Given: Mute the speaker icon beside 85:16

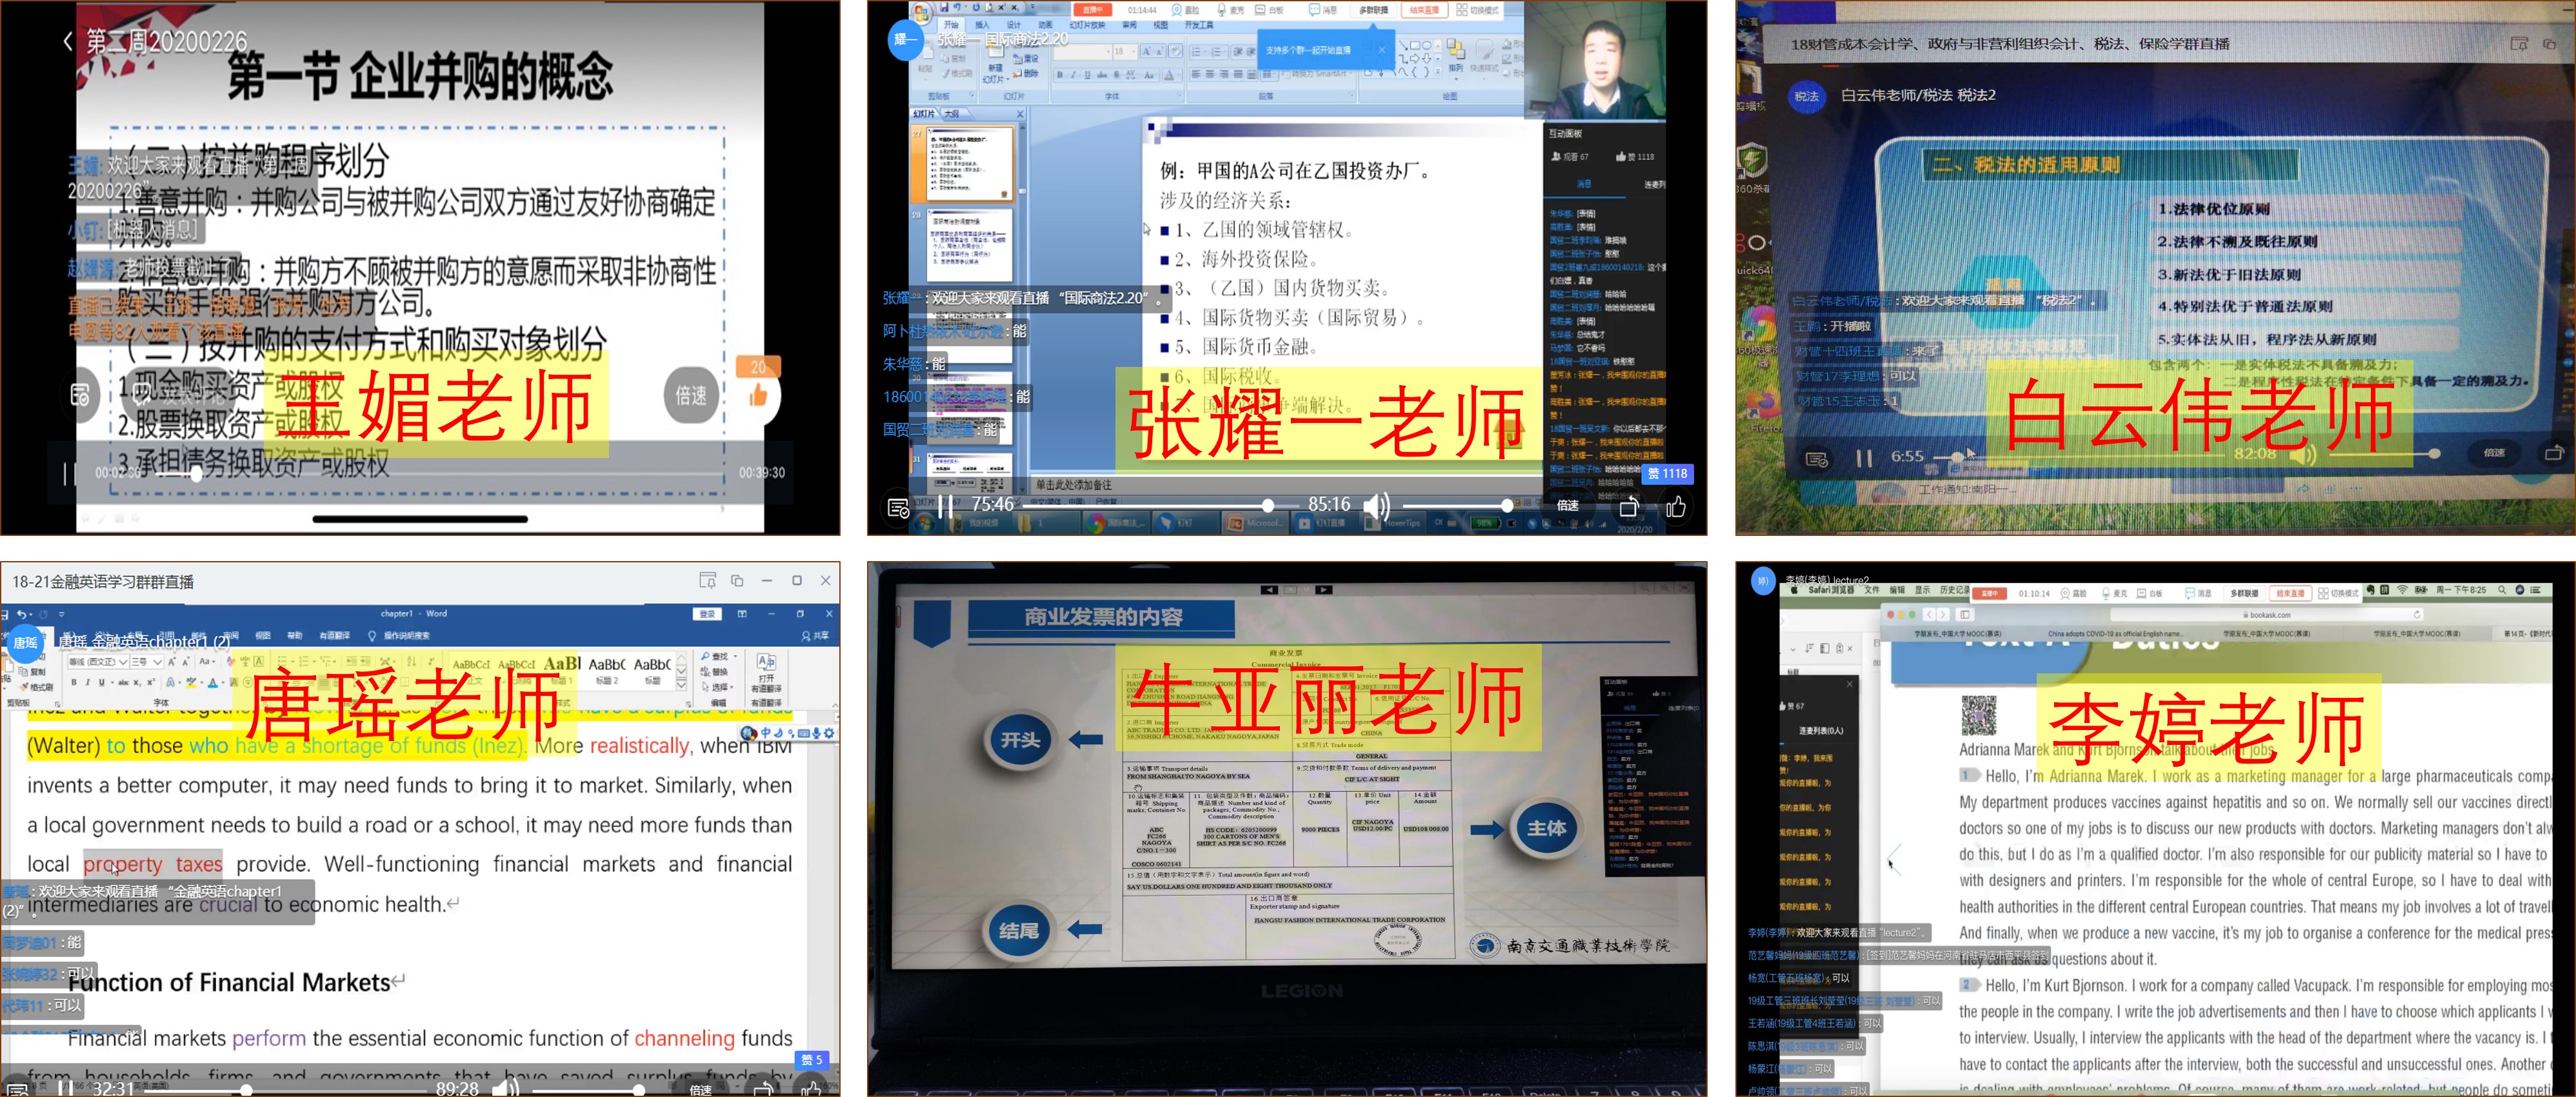Looking at the screenshot, I should [1376, 506].
